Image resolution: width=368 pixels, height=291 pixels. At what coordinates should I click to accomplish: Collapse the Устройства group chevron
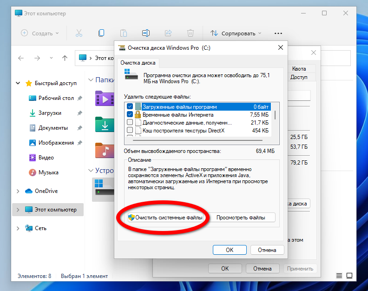click(91, 171)
